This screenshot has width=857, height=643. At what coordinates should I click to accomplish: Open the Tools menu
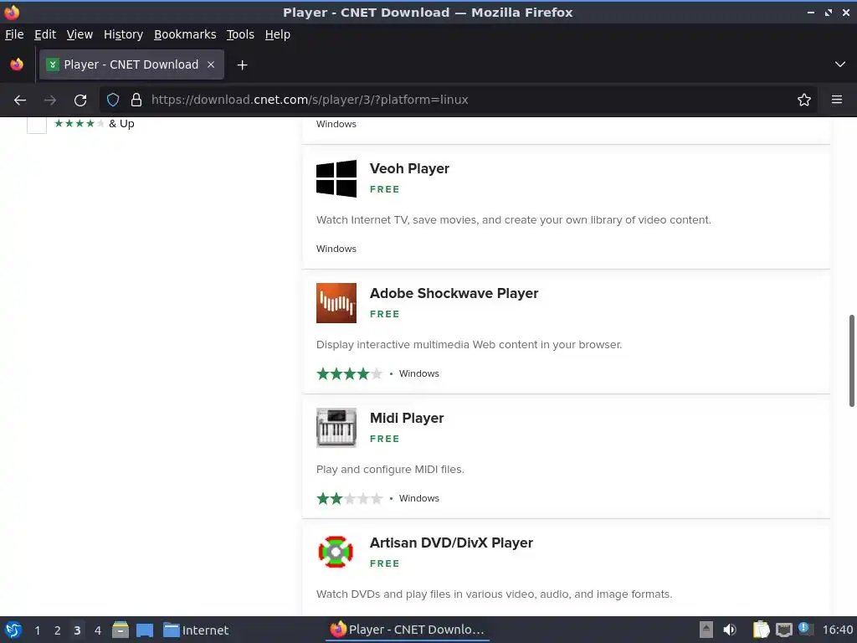(240, 34)
